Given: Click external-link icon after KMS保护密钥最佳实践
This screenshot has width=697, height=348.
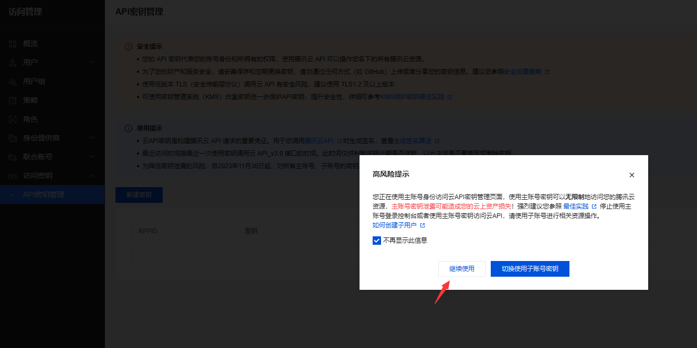Looking at the screenshot, I should point(450,97).
